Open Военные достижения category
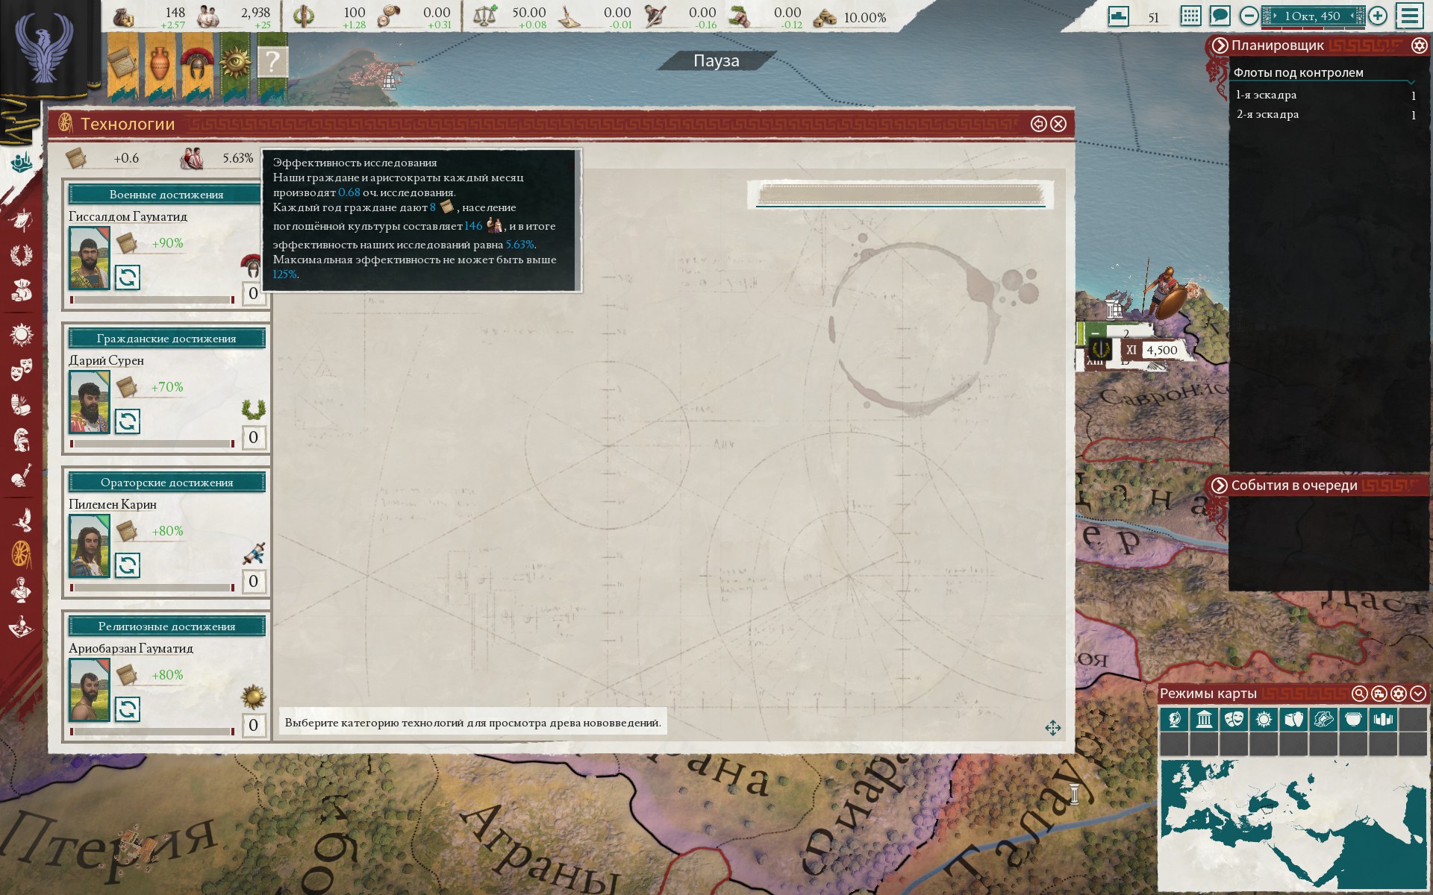This screenshot has height=895, width=1433. (166, 195)
